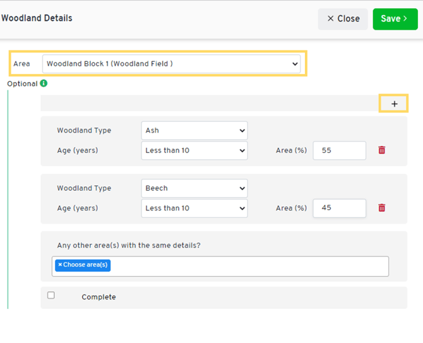The width and height of the screenshot is (423, 343).
Task: Remove the Choose area(s) tag via its x
Action: 60,265
